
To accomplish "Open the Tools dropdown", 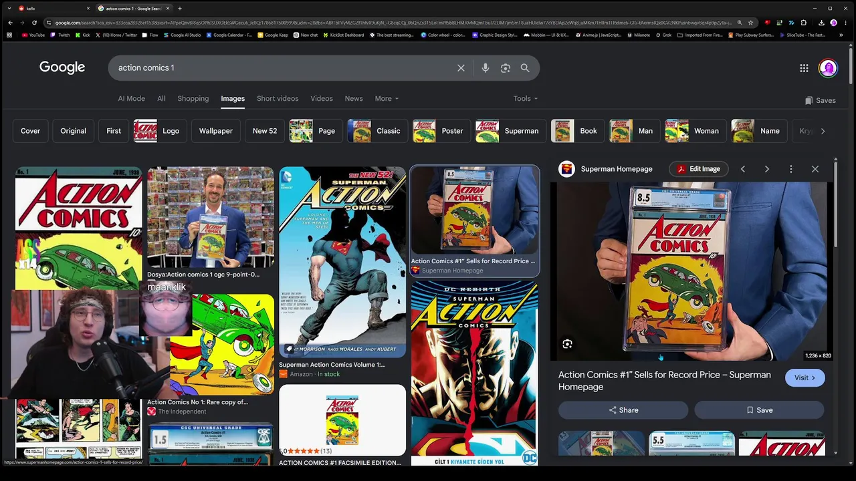I will (526, 99).
